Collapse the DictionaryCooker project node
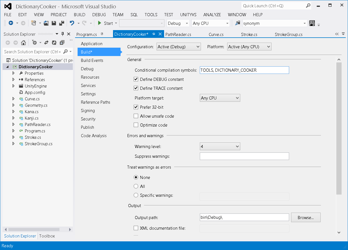Screen dimensions: 348x250 [x=7, y=67]
